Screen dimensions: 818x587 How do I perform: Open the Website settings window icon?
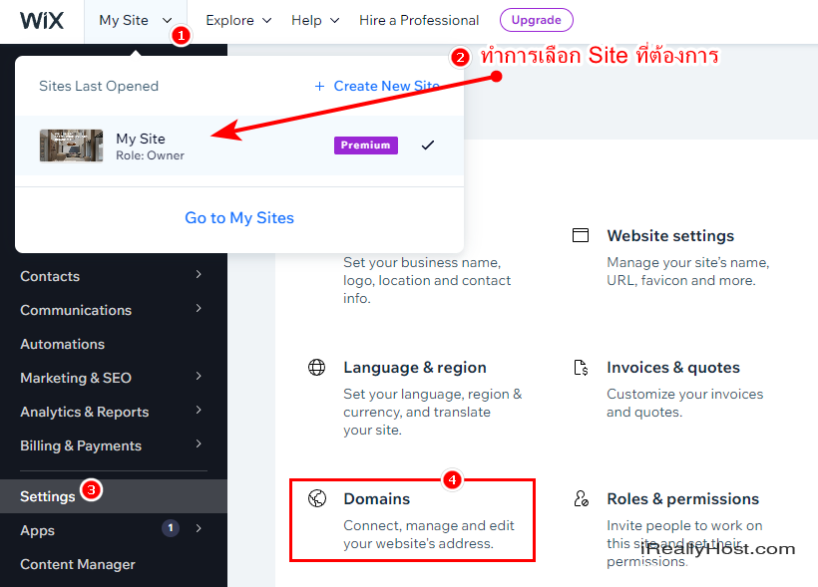click(x=581, y=235)
